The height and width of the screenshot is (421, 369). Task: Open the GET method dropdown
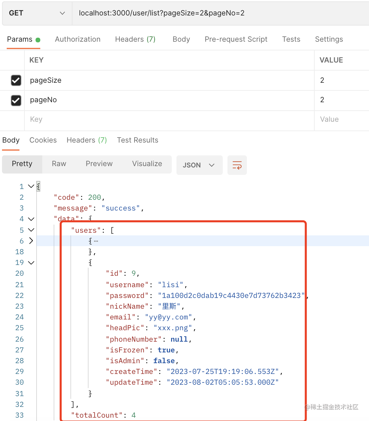pos(37,13)
